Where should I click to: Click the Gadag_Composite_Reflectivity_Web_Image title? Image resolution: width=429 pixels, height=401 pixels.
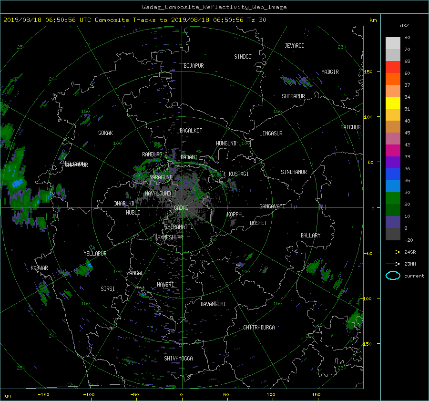click(x=214, y=7)
